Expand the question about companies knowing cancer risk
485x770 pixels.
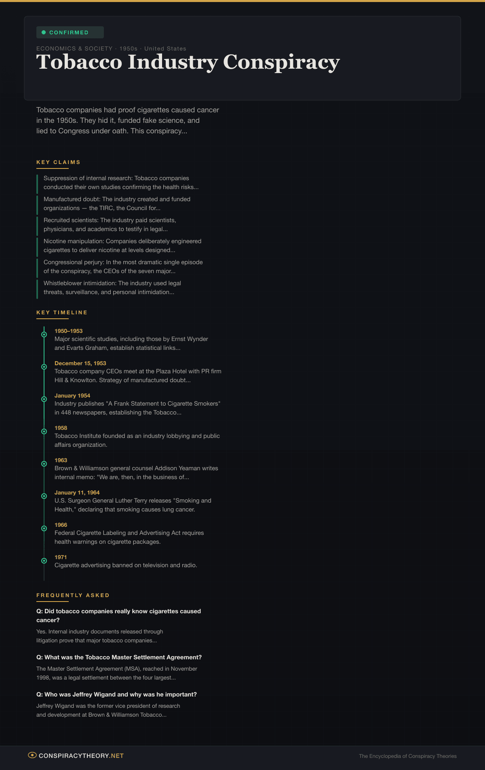coord(118,615)
